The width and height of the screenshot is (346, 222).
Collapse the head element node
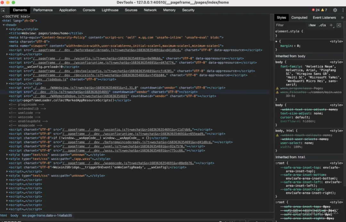pos(4,25)
